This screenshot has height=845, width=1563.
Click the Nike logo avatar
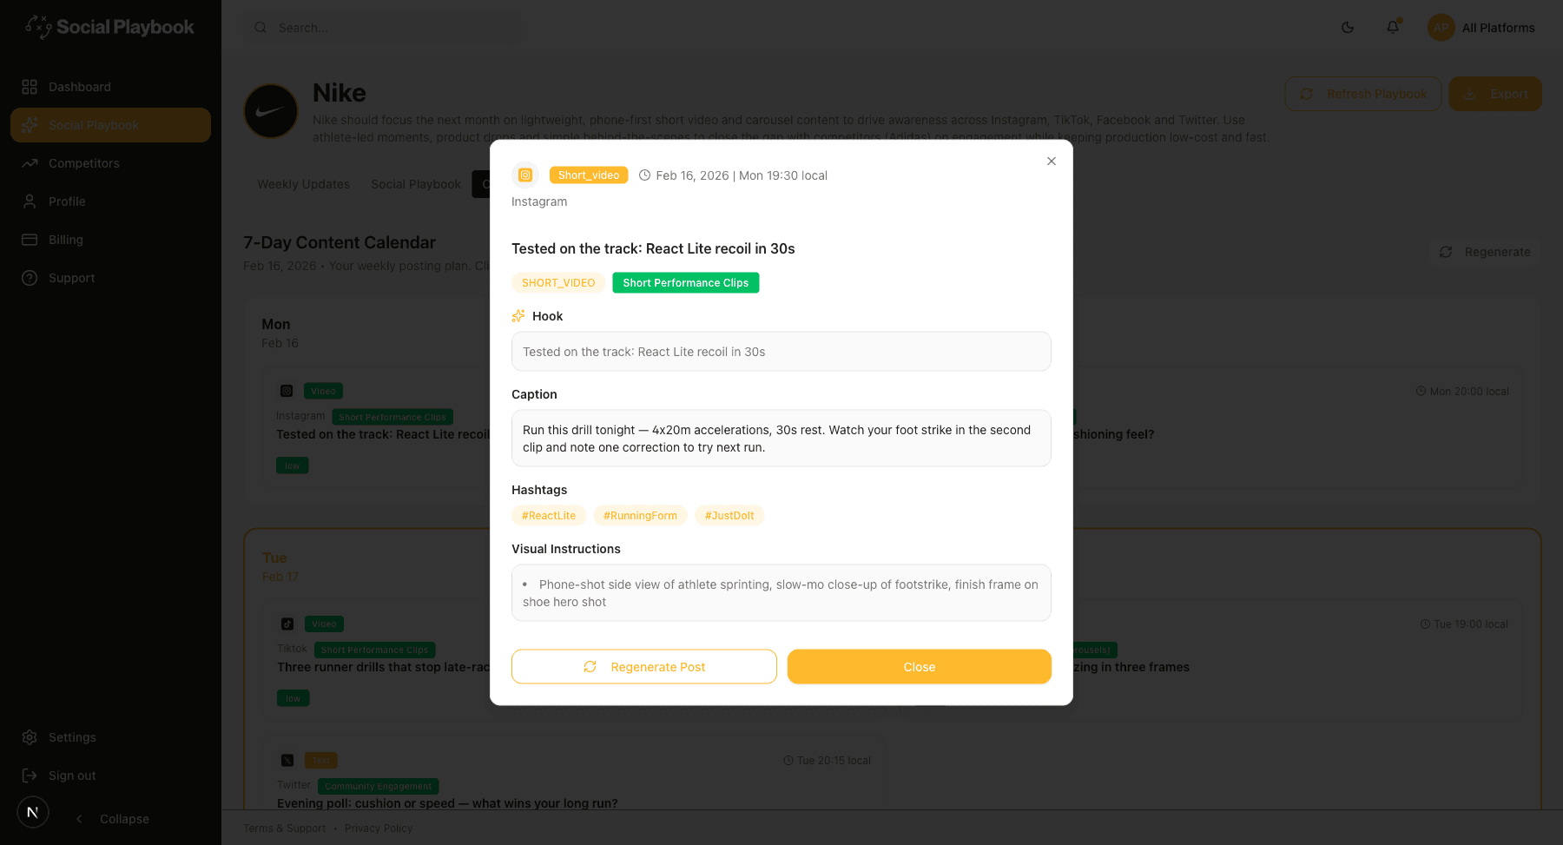271,111
